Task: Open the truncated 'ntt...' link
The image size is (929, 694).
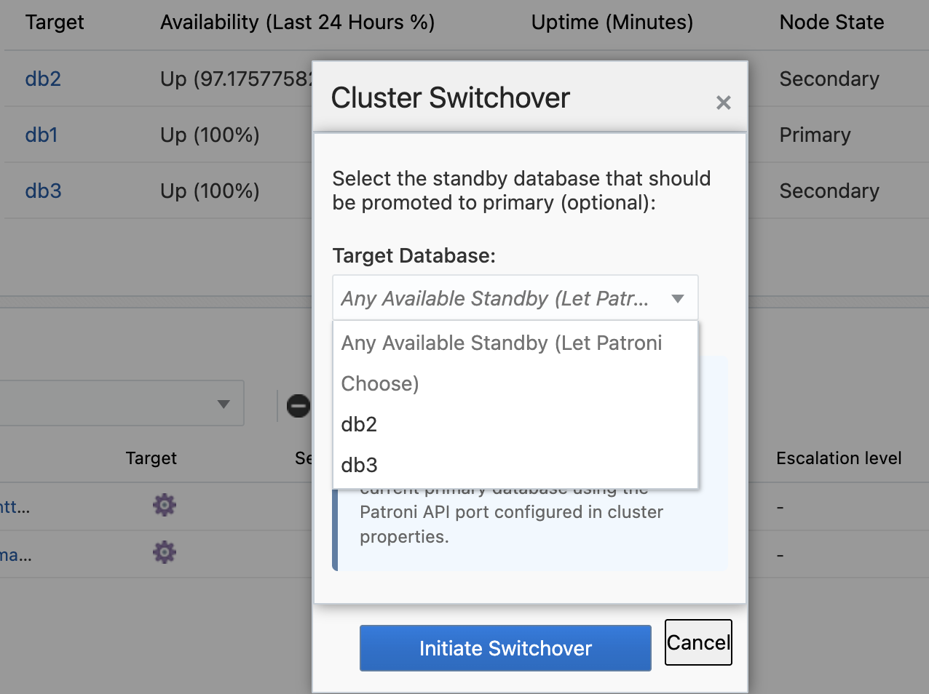Action: click(x=15, y=507)
